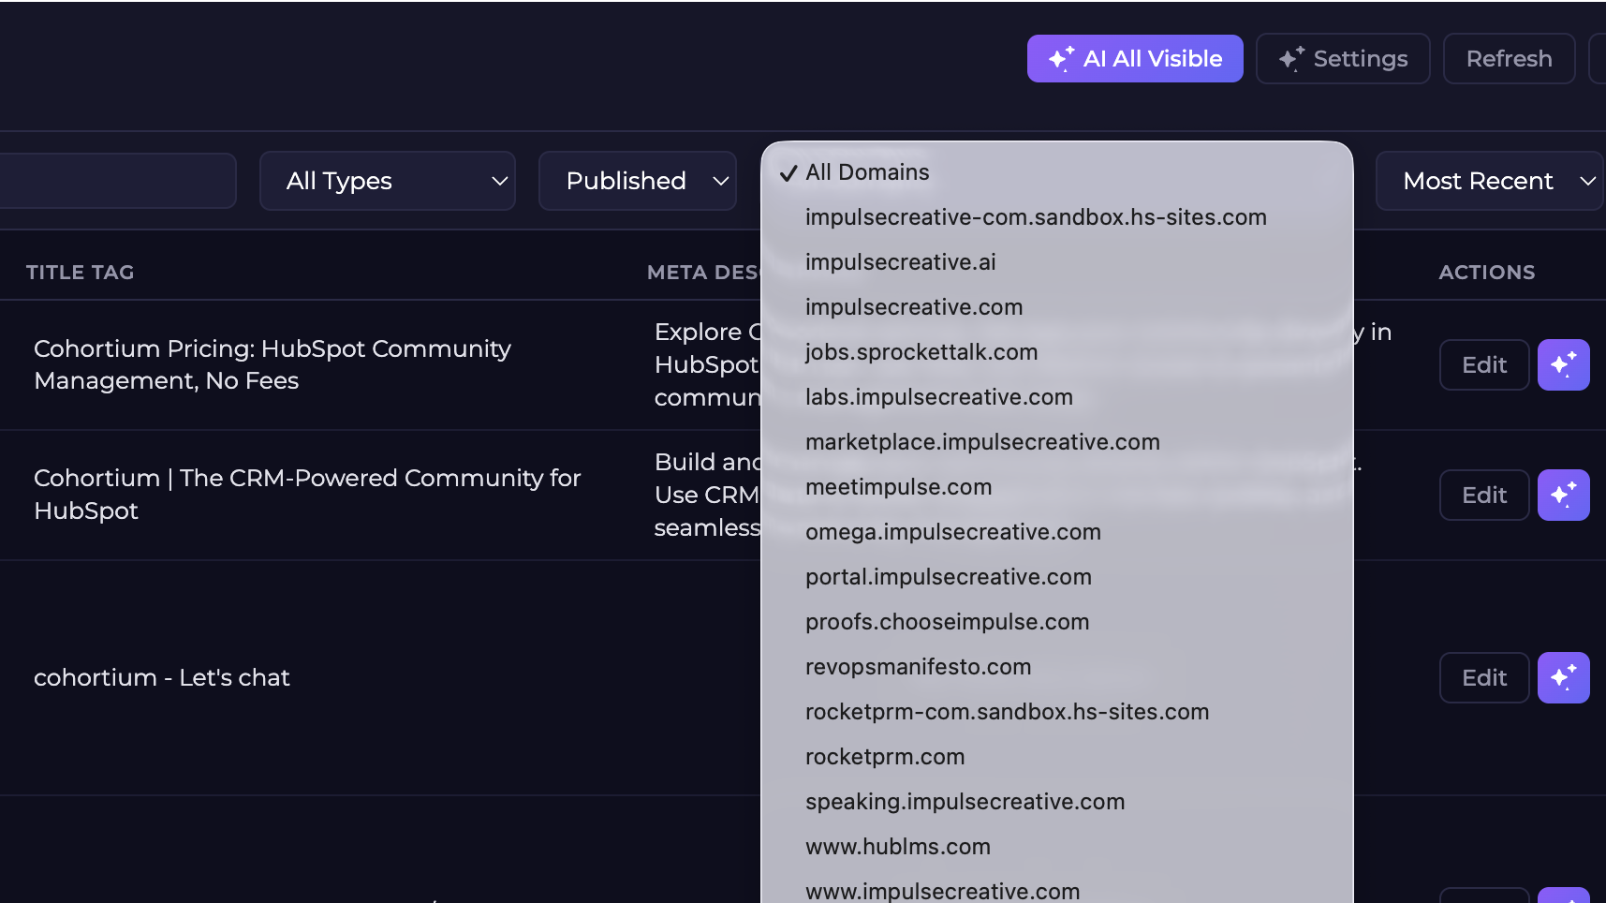The image size is (1606, 903).
Task: Click the AI All Visible button
Action: pos(1135,59)
